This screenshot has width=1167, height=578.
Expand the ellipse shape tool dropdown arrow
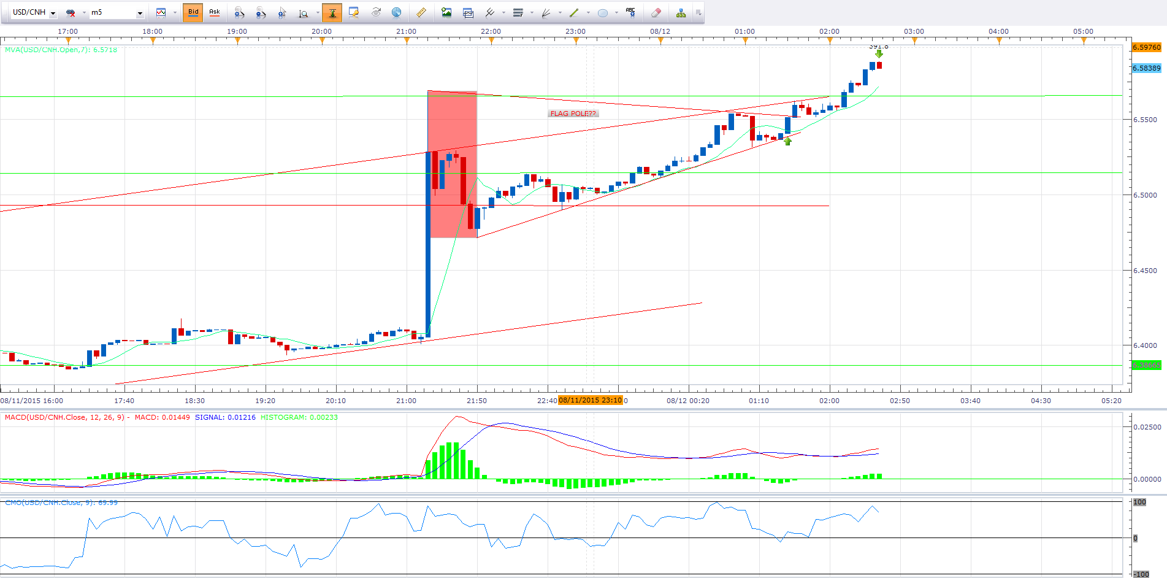point(616,12)
